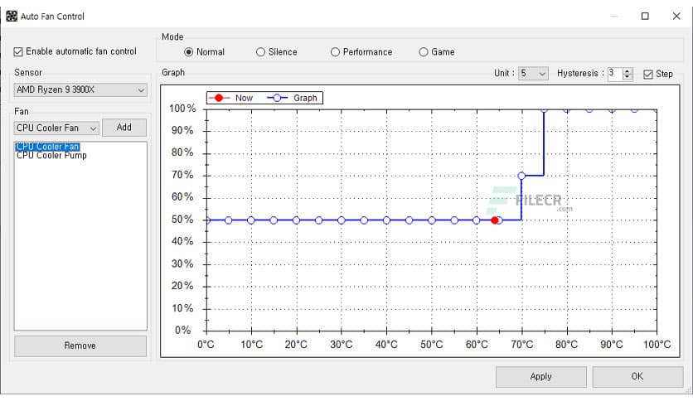Click the graph point at 60°C, 50%
Viewport: 693px width, 401px height.
(x=476, y=220)
